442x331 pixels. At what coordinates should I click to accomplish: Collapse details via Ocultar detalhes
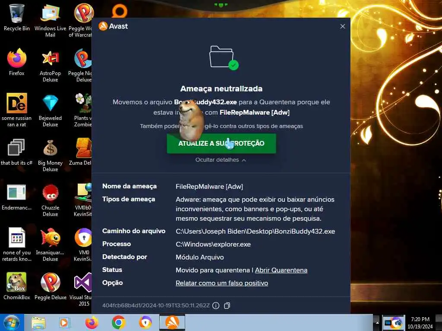[221, 160]
